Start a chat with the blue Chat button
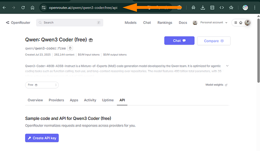Image resolution: width=260 pixels, height=151 pixels. click(179, 40)
